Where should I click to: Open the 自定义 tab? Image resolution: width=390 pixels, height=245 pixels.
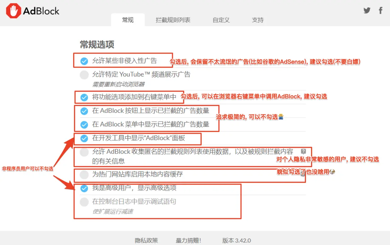click(221, 20)
